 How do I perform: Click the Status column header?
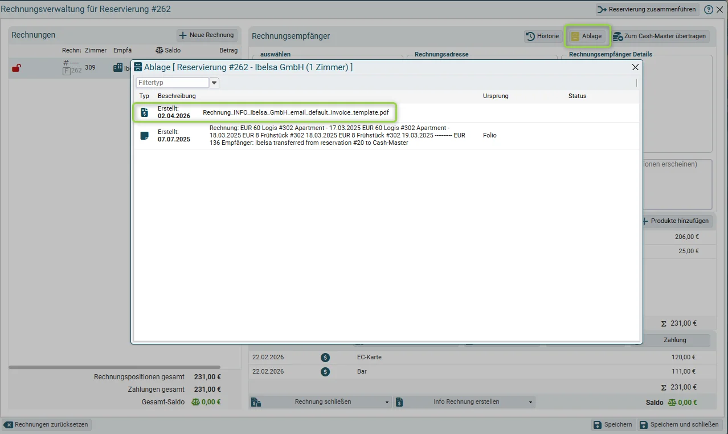[577, 96]
